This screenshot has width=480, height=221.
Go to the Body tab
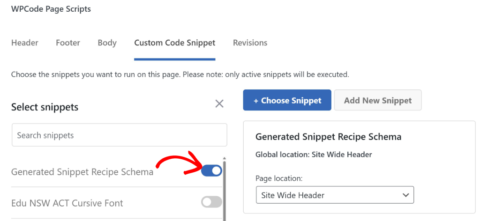point(107,43)
